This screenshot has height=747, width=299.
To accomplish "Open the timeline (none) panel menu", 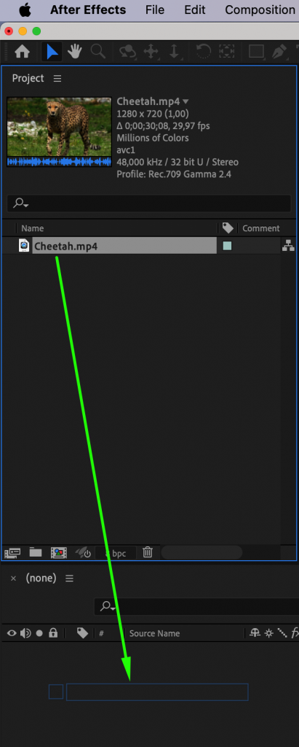I will pos(69,578).
